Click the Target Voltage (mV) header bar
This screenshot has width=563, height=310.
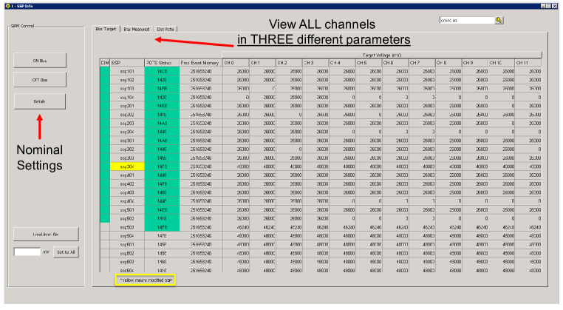coord(382,55)
